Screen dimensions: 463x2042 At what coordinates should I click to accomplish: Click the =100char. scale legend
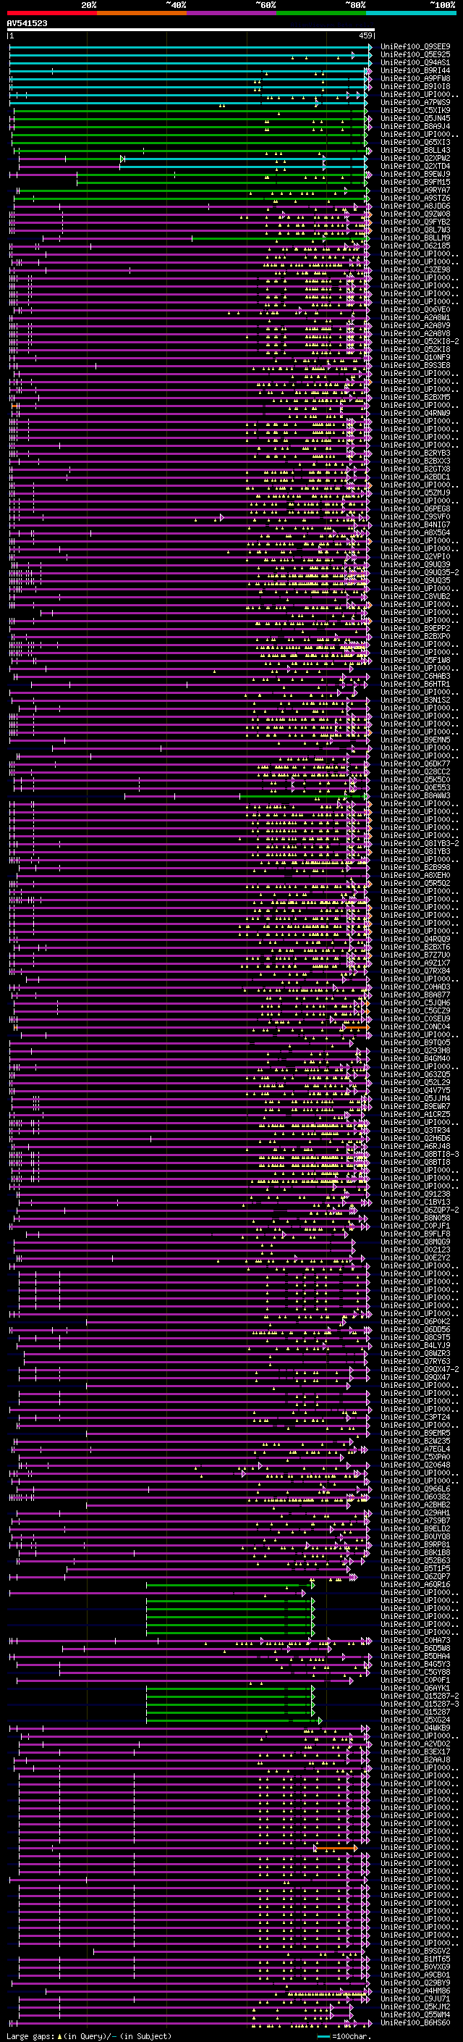[344, 2036]
